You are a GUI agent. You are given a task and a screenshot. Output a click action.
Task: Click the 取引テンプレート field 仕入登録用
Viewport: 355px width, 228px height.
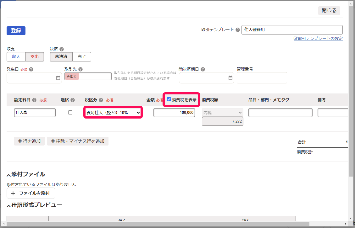pyautogui.click(x=292, y=30)
